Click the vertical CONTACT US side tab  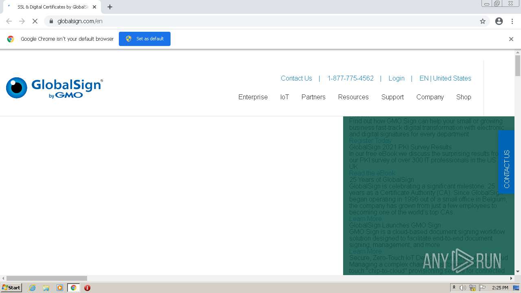(506, 162)
